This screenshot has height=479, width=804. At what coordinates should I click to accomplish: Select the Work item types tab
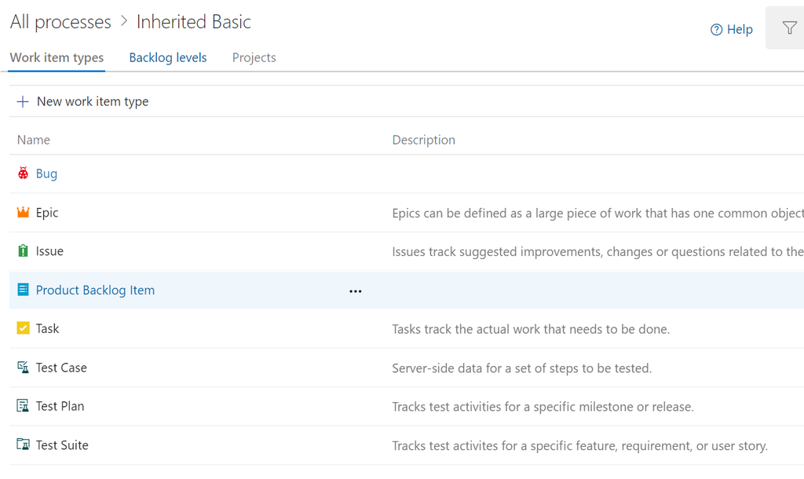57,57
